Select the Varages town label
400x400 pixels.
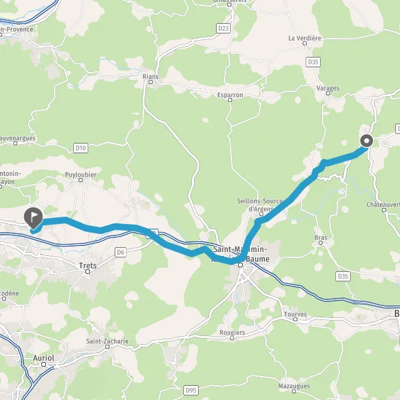pyautogui.click(x=328, y=89)
